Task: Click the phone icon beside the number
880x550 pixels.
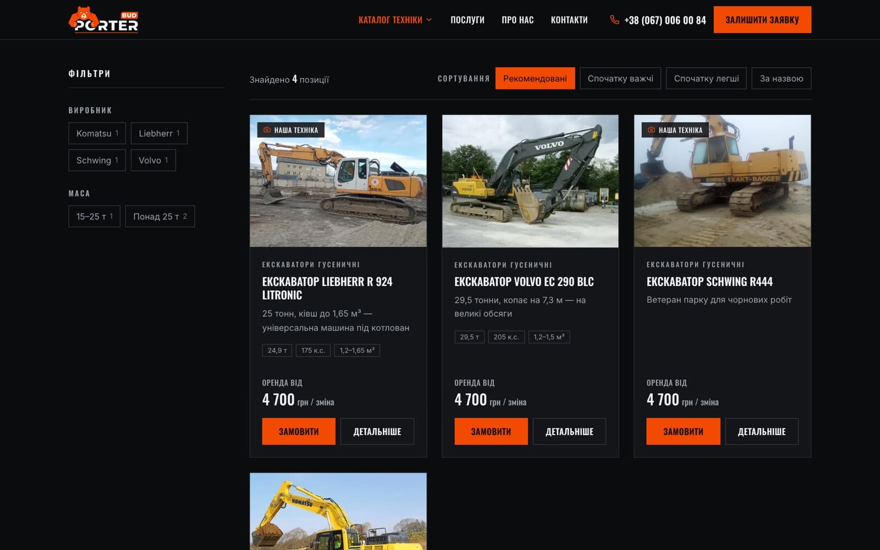Action: click(x=614, y=20)
